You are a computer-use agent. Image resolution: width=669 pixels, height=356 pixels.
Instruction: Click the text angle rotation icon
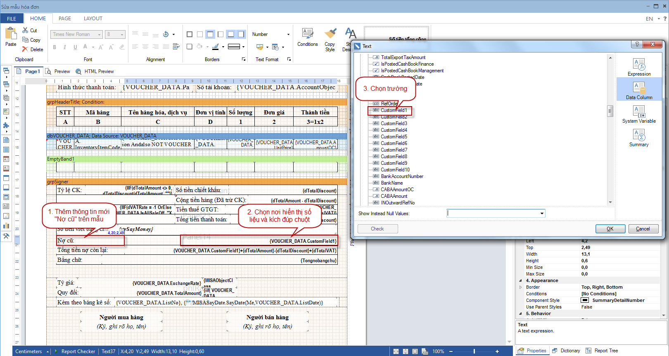(166, 34)
